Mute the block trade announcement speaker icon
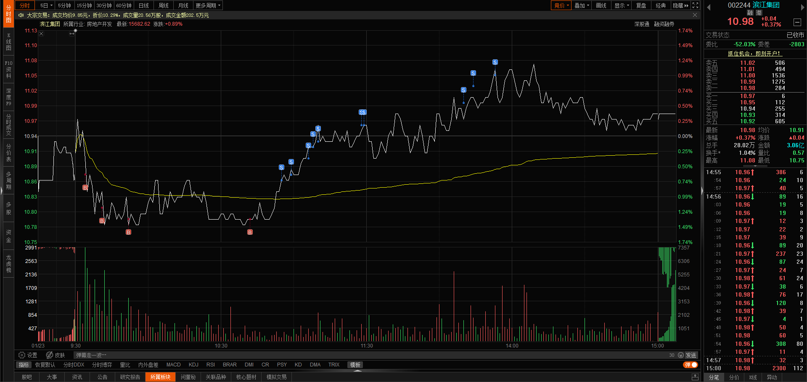This screenshot has width=807, height=382. (21, 15)
